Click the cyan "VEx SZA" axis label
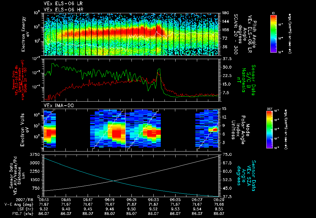Image resolution: width=316 pixels, height=218 pixels. coord(249,176)
